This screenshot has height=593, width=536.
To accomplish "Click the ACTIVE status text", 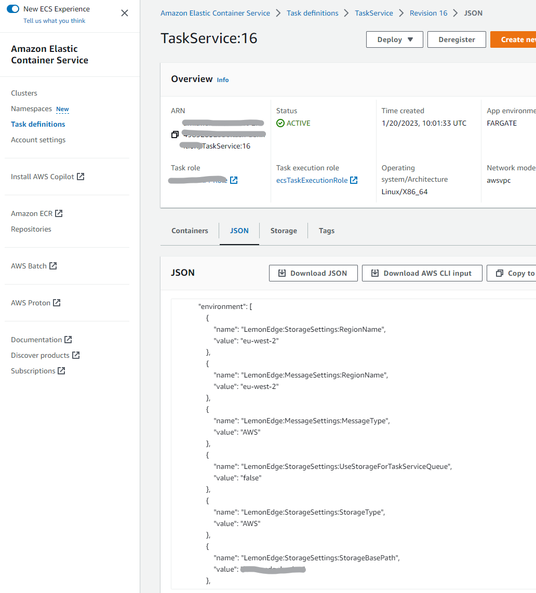I will pos(298,123).
